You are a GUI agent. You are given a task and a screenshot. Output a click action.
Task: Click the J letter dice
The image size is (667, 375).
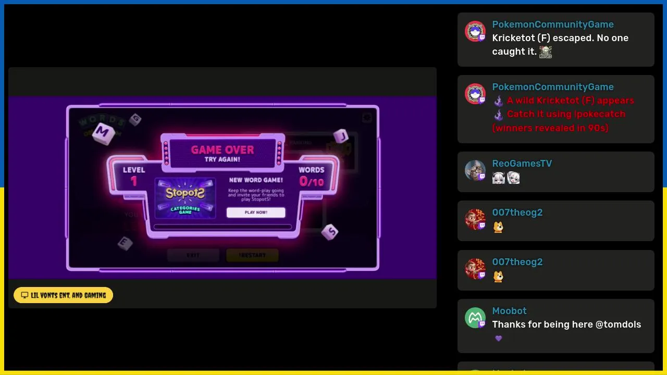pyautogui.click(x=341, y=136)
